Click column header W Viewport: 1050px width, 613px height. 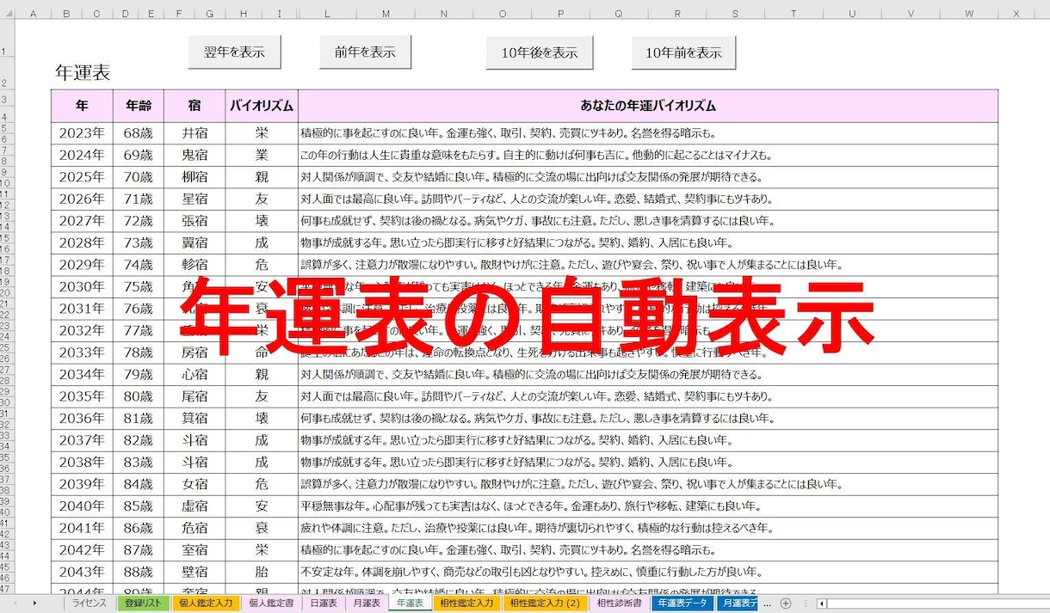(968, 13)
